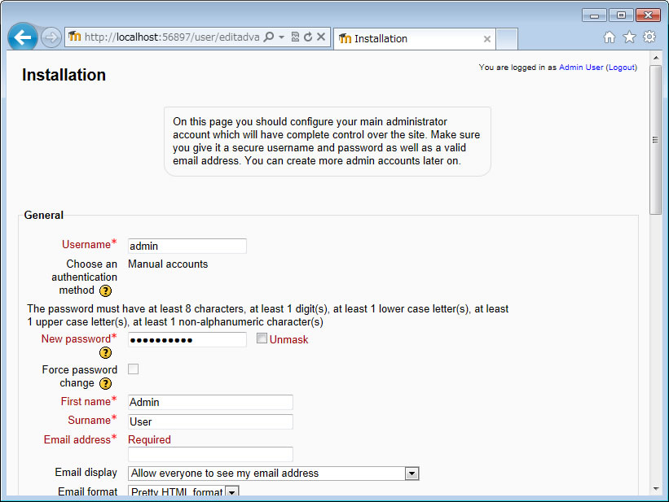Viewport: 669px width, 502px height.
Task: Click the search magnifier in address bar
Action: point(268,37)
